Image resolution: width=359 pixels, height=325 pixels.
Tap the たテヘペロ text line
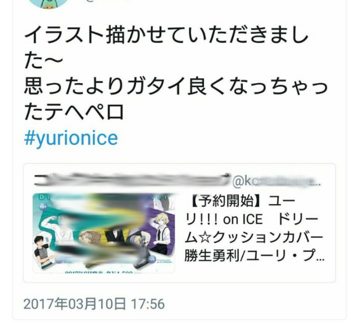(74, 112)
